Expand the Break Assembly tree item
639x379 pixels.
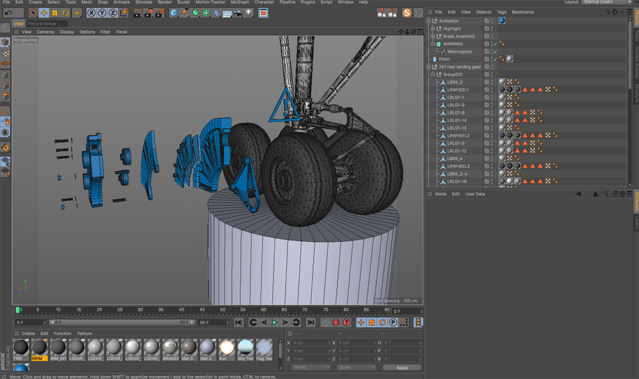(433, 36)
